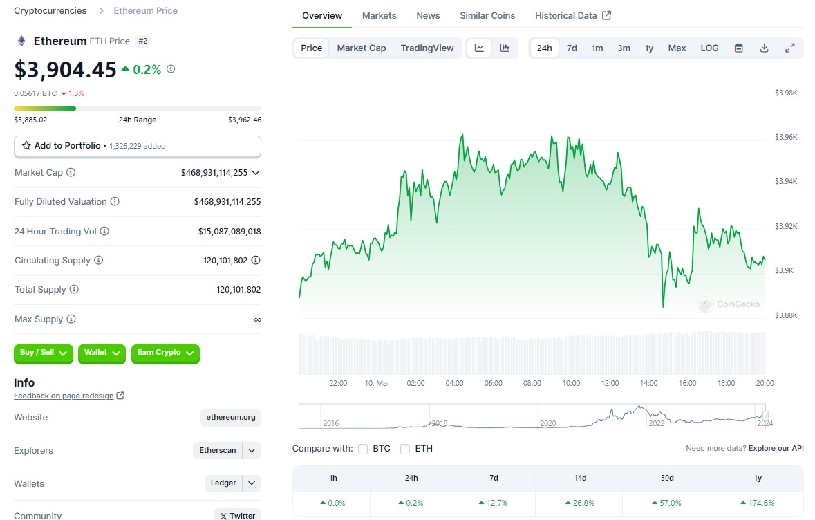This screenshot has height=520, width=815.
Task: Open Explore our API link
Action: pos(776,448)
